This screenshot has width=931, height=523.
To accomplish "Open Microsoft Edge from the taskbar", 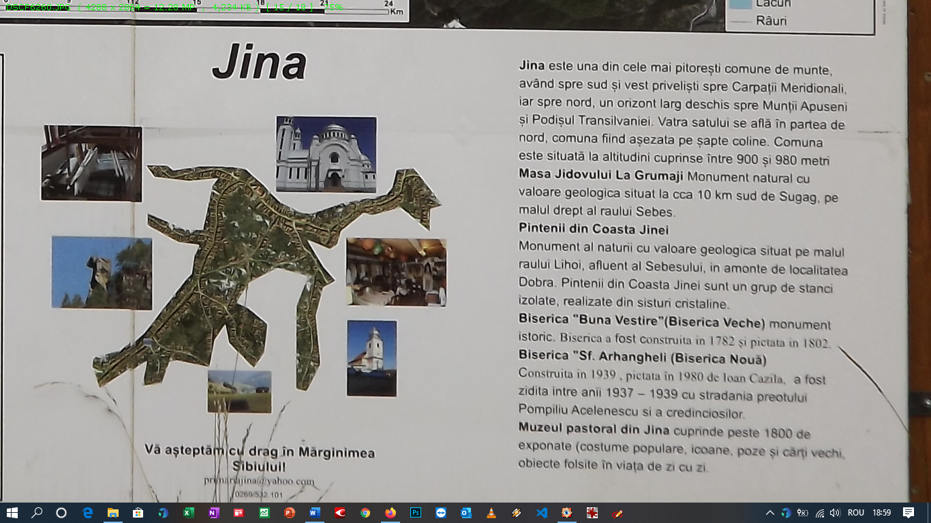I will click(87, 513).
